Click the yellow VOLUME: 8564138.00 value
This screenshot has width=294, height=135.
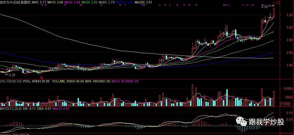(68, 81)
